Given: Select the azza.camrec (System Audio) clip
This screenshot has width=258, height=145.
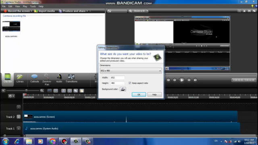Looking at the screenshot, I should pos(131,128).
